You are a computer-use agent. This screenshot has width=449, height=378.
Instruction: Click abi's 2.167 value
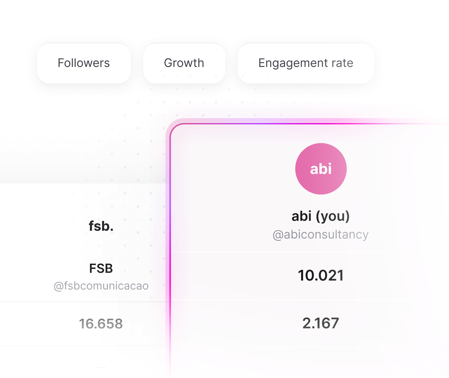tap(321, 323)
